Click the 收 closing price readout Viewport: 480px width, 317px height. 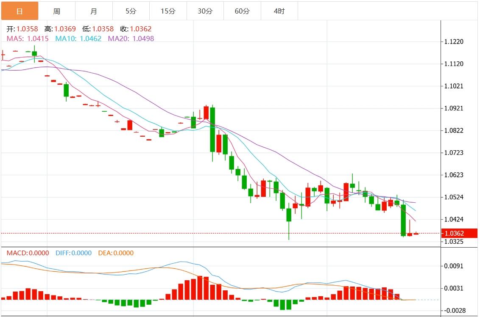coord(136,29)
